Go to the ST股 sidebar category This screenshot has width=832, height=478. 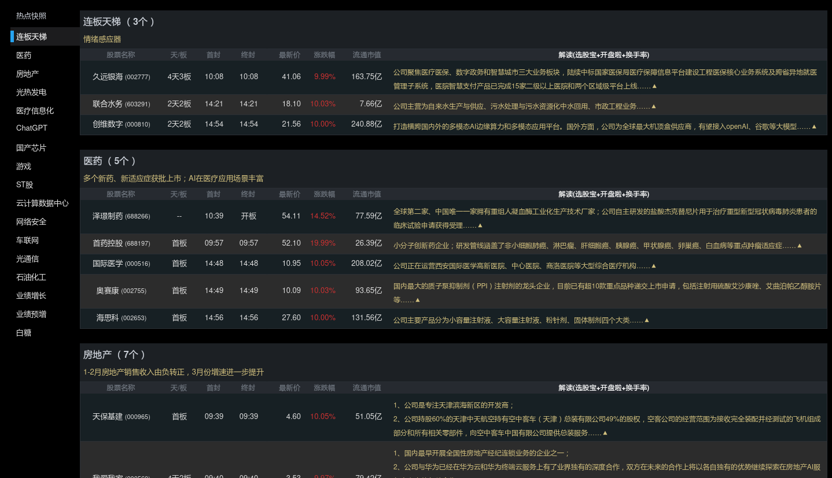click(25, 185)
